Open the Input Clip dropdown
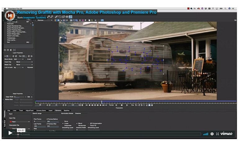This screenshot has height=146, width=239. tap(20, 122)
